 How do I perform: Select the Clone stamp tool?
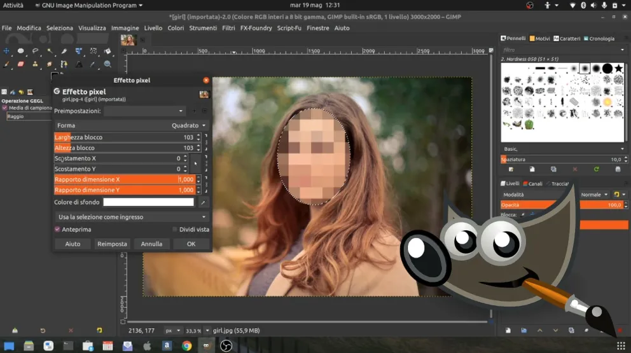(x=35, y=64)
